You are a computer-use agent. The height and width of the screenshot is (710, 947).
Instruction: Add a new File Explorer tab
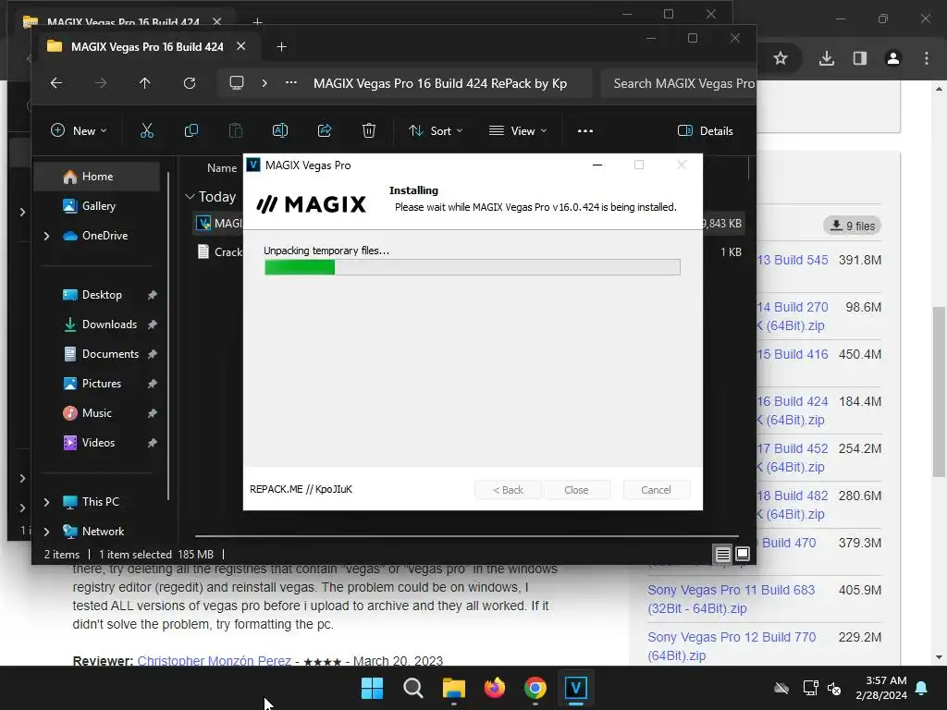281,46
